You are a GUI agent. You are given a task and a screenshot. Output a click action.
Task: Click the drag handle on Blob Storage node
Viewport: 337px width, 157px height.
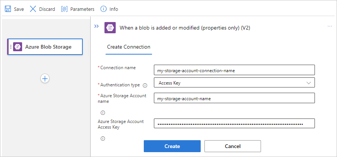tap(10, 47)
